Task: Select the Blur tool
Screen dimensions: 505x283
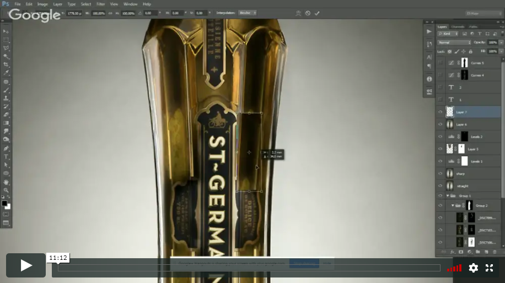Action: click(6, 131)
